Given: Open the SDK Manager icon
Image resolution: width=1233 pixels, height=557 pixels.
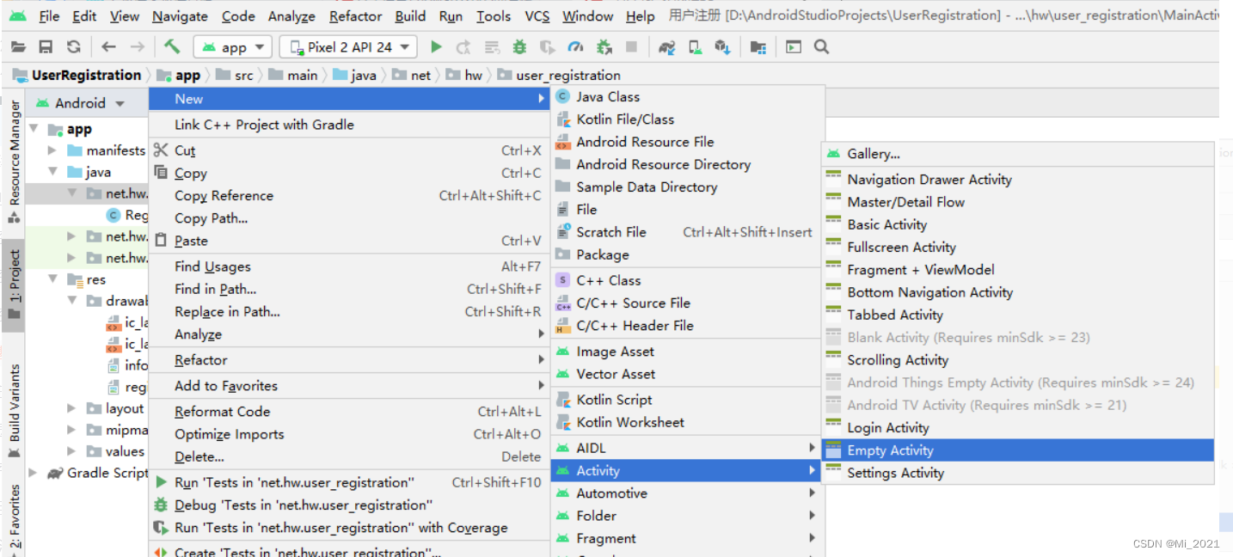Looking at the screenshot, I should [722, 47].
